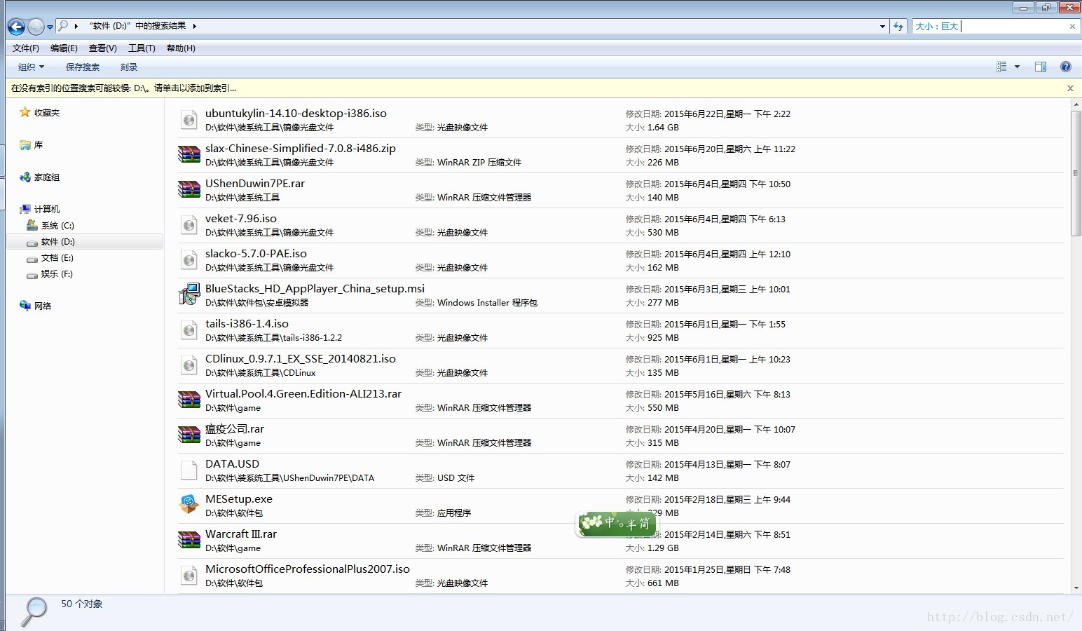Click the 保存搜索 button
The image size is (1082, 631).
click(83, 67)
